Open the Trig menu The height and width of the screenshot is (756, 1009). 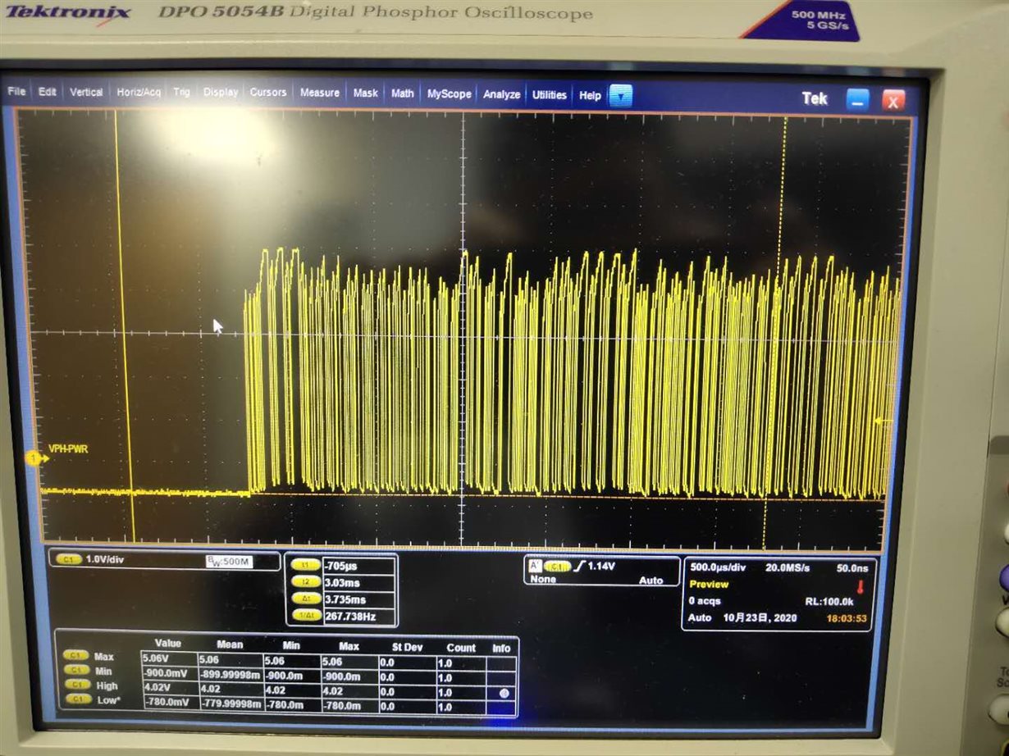click(x=181, y=92)
